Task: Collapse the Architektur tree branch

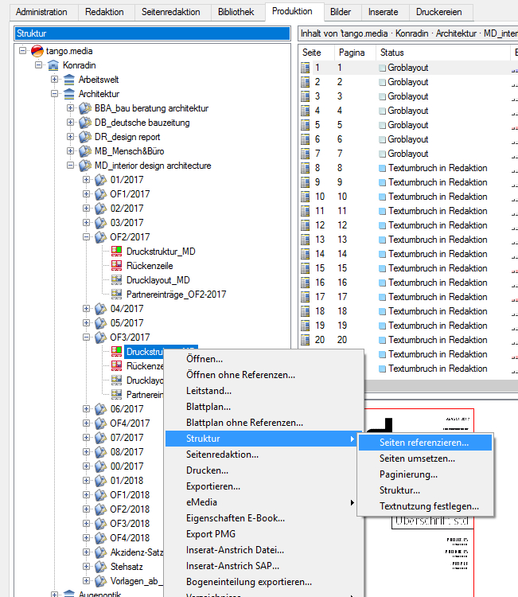Action: 54,94
